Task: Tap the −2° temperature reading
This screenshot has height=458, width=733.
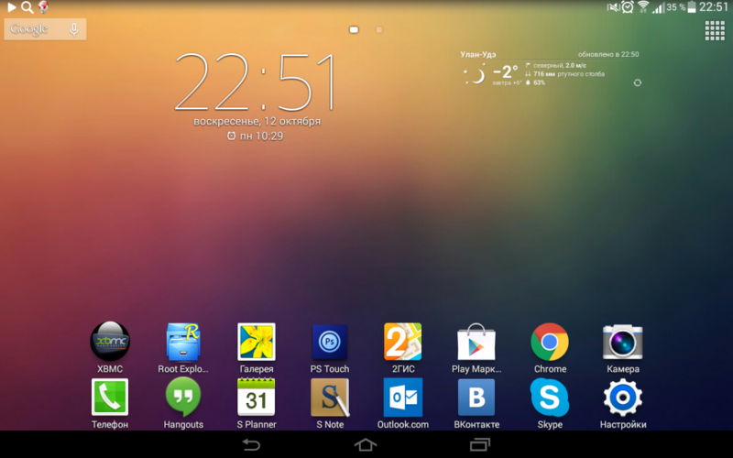Action: 506,72
